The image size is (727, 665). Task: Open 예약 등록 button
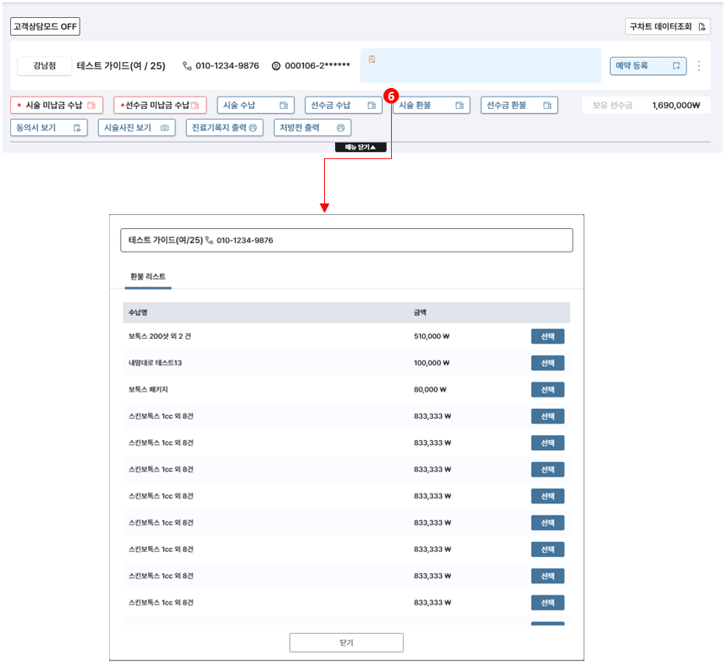click(x=648, y=66)
